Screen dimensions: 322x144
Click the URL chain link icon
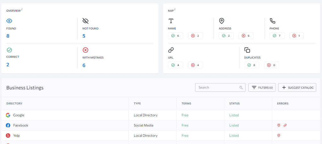(171, 50)
